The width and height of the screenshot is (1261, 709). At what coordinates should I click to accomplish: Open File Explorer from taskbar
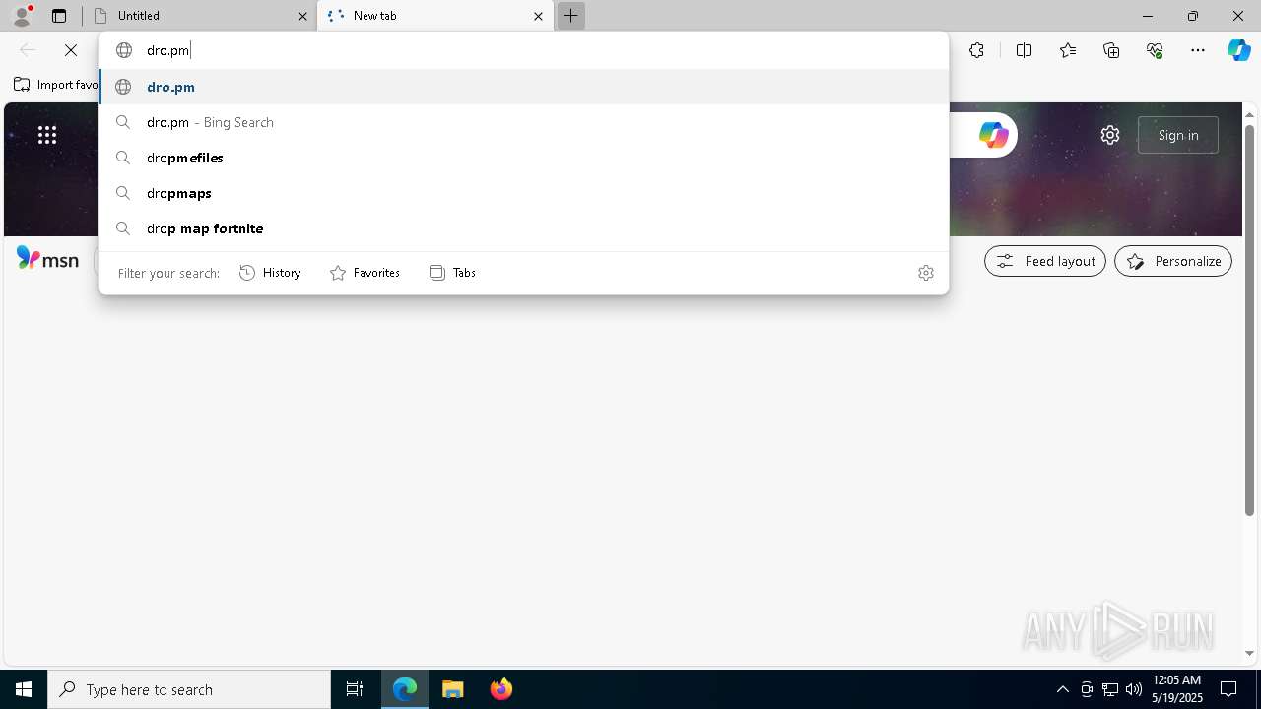click(x=453, y=689)
